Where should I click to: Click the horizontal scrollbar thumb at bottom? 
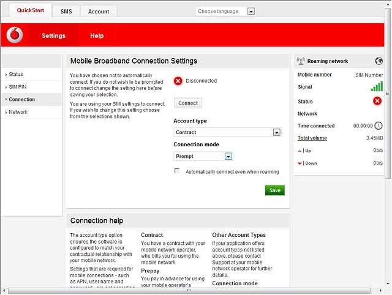point(189,291)
